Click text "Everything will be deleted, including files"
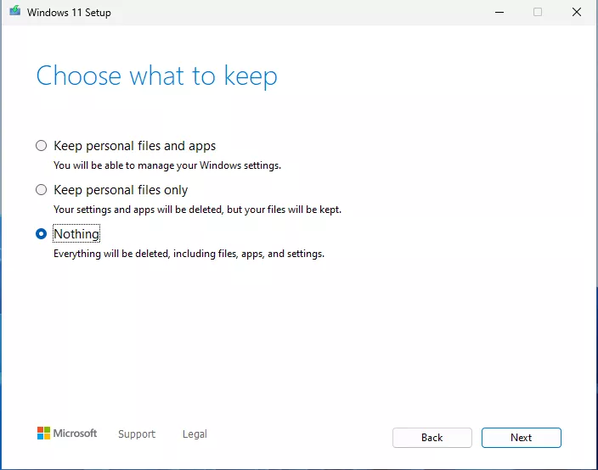The width and height of the screenshot is (598, 470). (x=145, y=254)
